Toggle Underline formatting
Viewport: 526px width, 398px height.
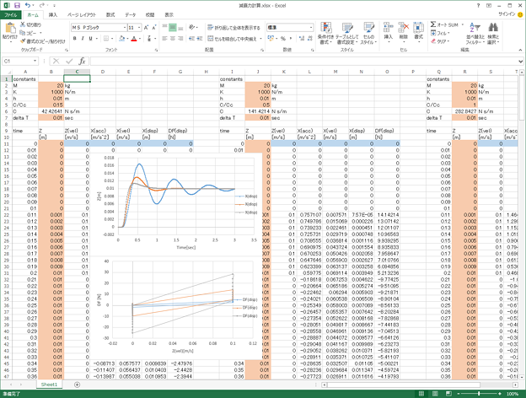(90, 39)
